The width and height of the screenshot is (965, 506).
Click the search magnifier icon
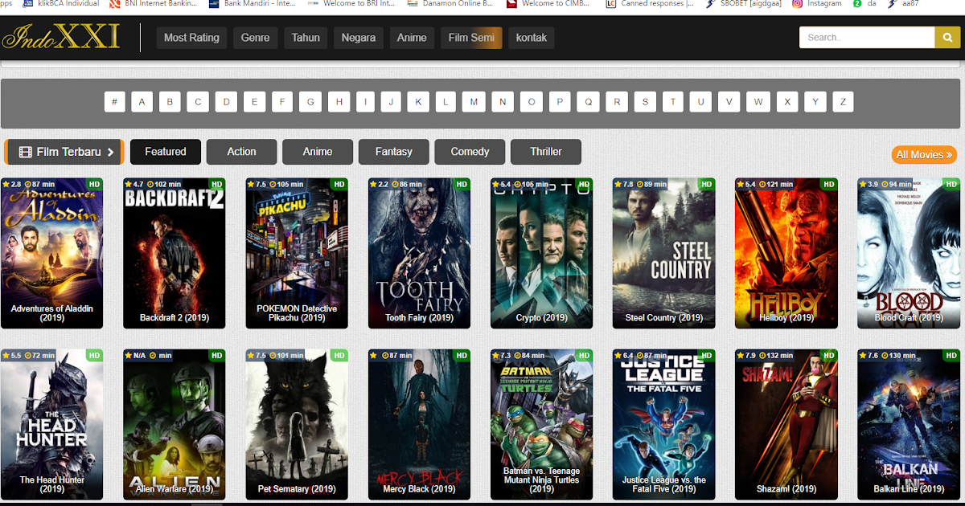click(947, 37)
